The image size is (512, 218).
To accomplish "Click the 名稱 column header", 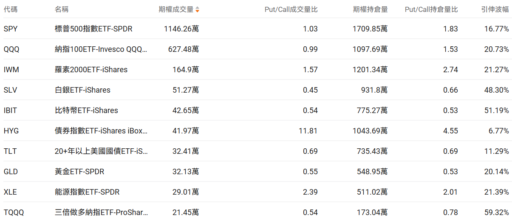I will (62, 9).
